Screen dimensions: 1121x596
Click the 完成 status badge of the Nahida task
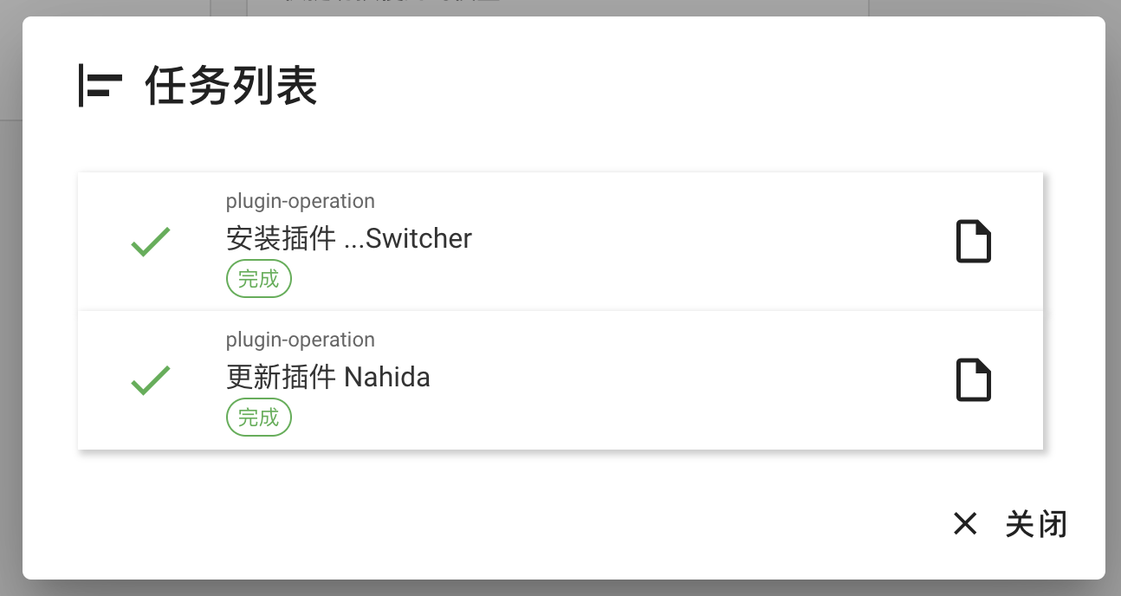(x=258, y=417)
